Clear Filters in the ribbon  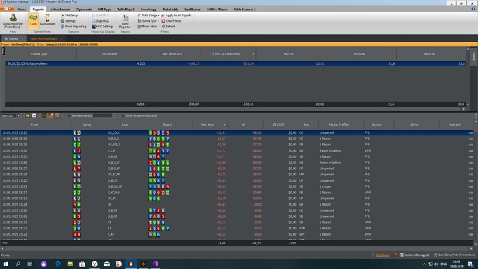point(171,20)
